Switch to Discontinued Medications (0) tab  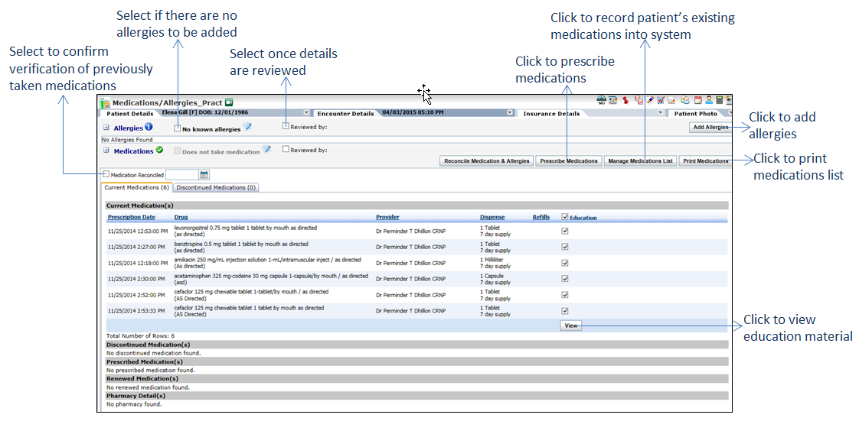216,187
